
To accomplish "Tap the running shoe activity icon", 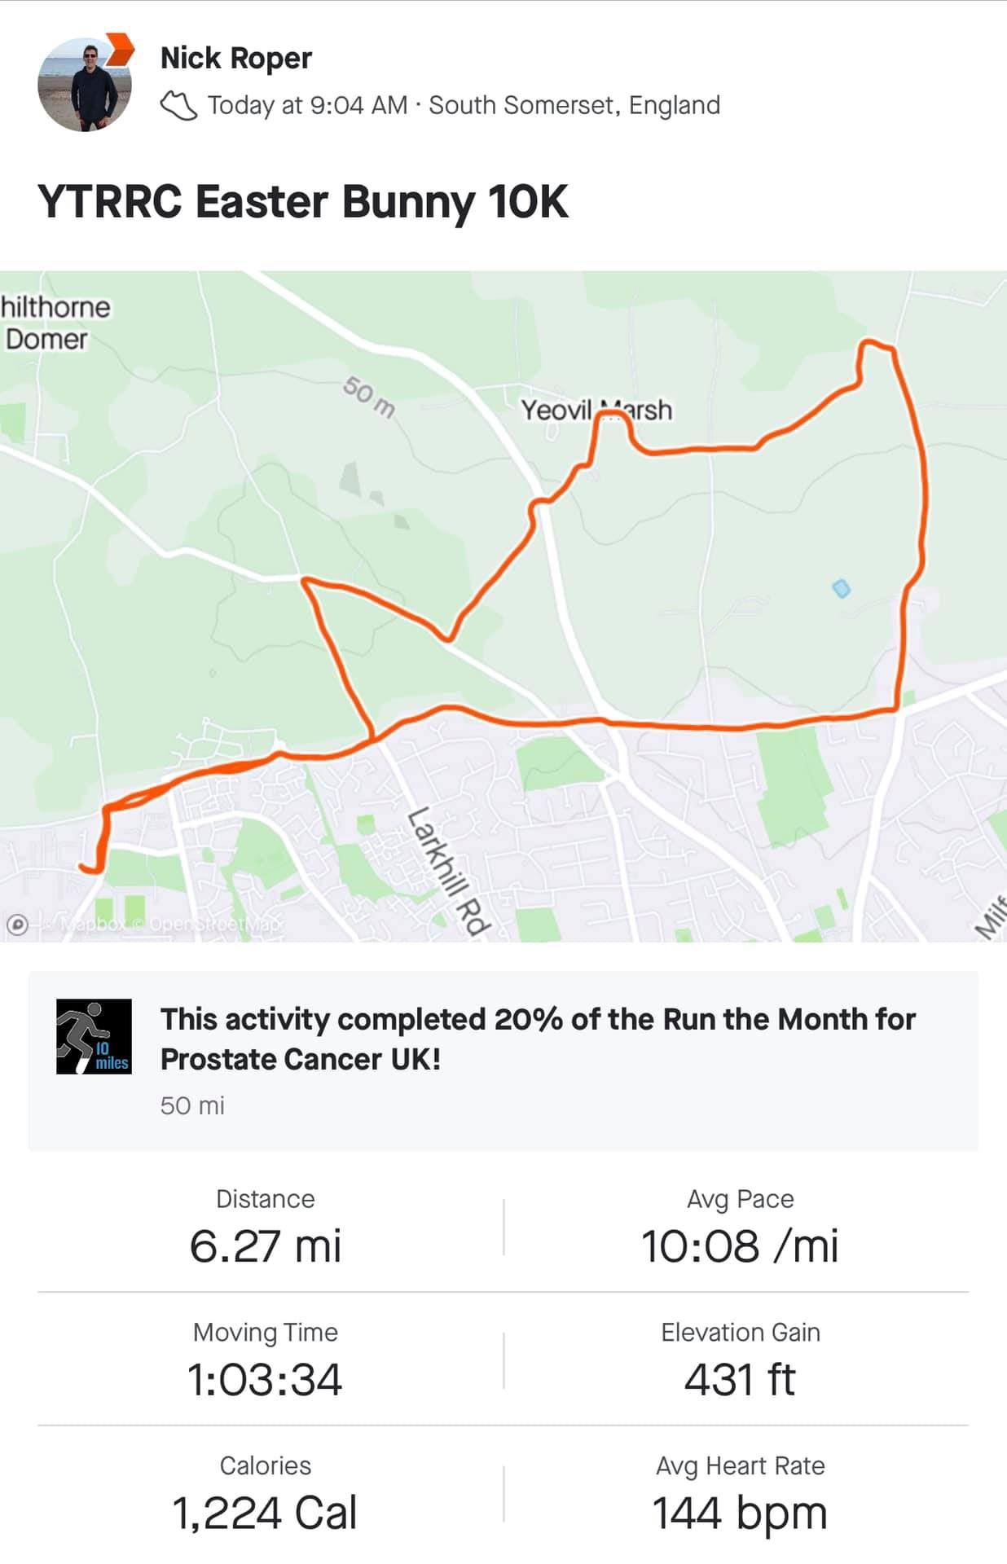I will 178,106.
